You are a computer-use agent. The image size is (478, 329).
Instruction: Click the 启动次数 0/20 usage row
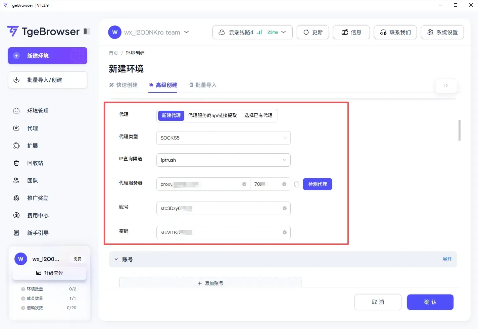coord(49,308)
